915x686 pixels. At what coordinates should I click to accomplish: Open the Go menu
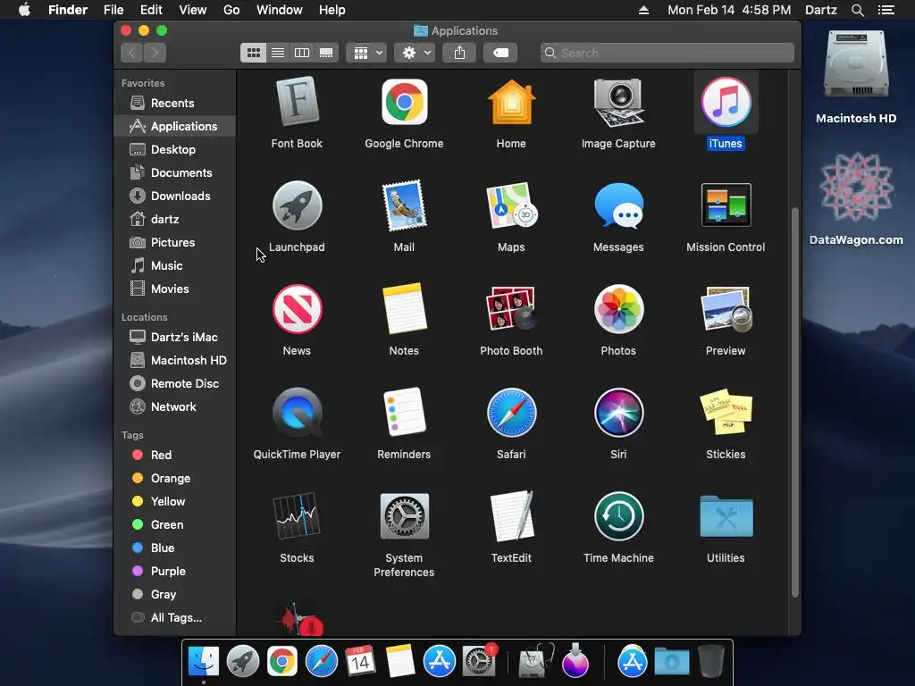[x=231, y=10]
